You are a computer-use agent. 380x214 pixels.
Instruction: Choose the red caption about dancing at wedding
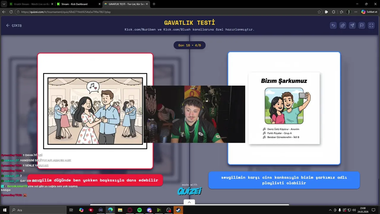click(x=95, y=180)
